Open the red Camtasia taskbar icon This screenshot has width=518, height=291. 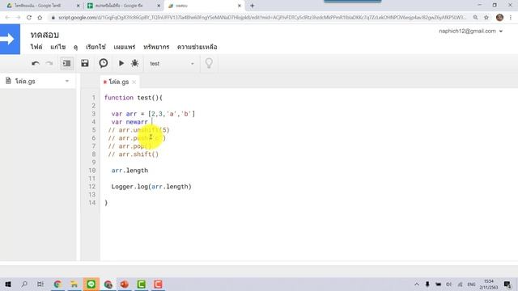(158, 284)
